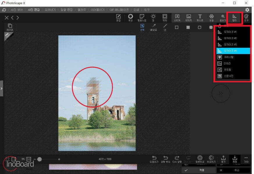Select 모자이크 #1 filter
The width and height of the screenshot is (254, 174).
tap(233, 32)
